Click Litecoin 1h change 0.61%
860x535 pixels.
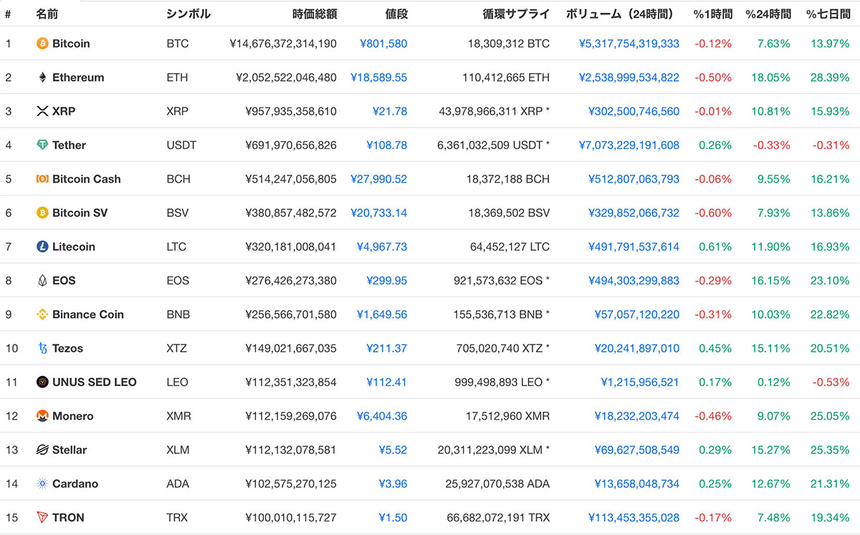click(x=715, y=246)
